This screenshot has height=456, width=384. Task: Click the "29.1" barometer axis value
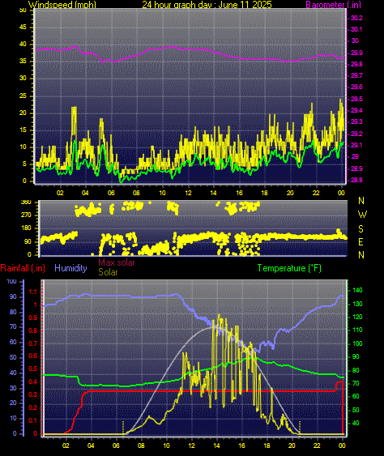[x=356, y=145]
